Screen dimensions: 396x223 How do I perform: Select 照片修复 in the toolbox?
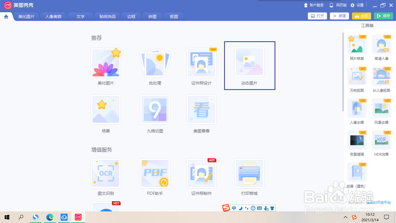pyautogui.click(x=357, y=44)
